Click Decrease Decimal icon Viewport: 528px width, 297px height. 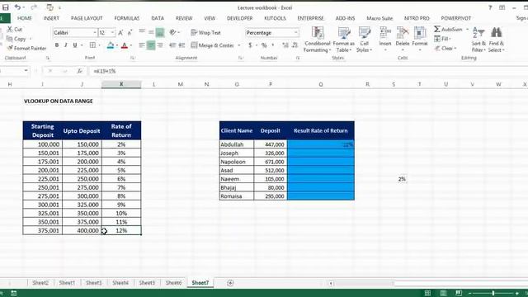295,45
